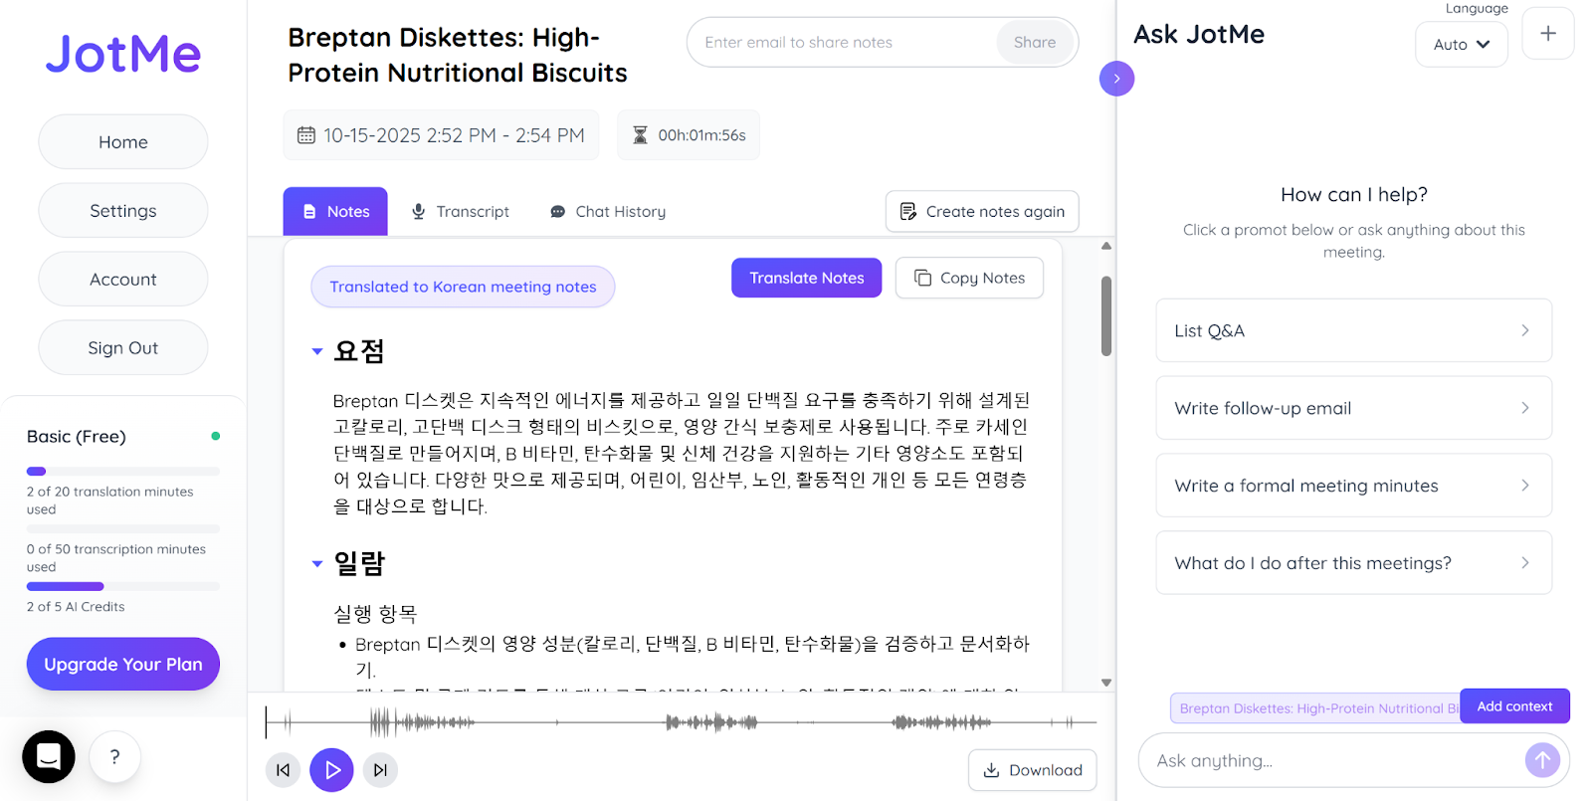
Task: Skip to next track button
Action: [x=380, y=770]
